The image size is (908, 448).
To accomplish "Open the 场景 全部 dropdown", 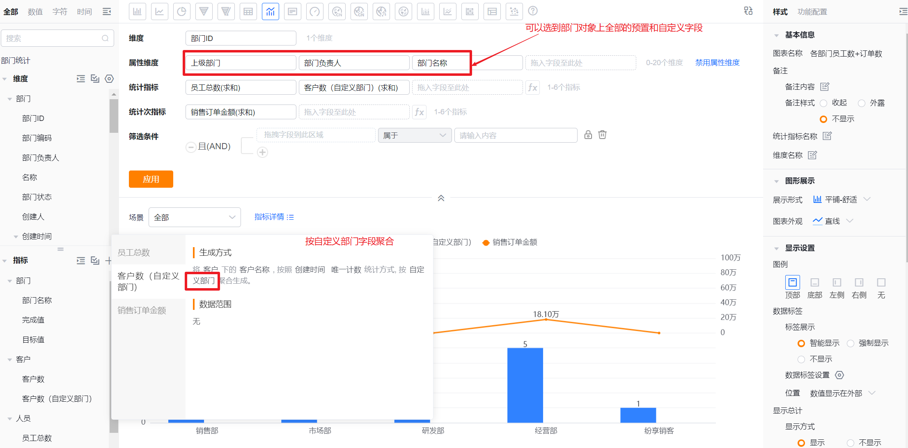I will (x=195, y=217).
